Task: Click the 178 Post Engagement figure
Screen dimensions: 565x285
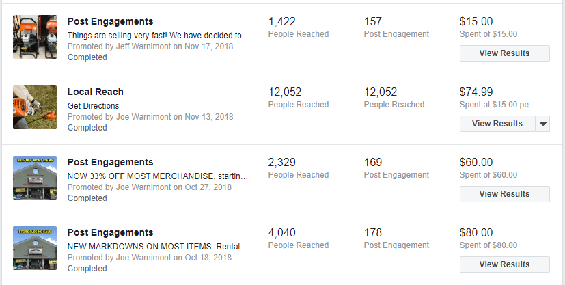Action: [x=372, y=233]
